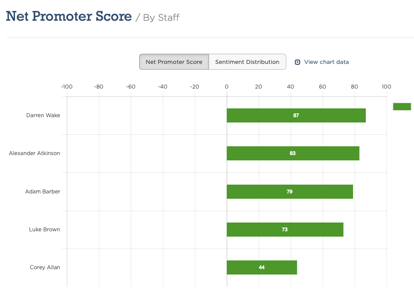
Task: Click Corey Allan's 44 score bar
Action: (262, 267)
